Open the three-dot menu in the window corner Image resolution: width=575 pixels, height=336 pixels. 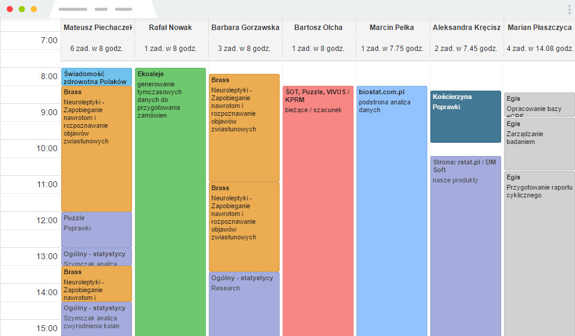[x=570, y=10]
